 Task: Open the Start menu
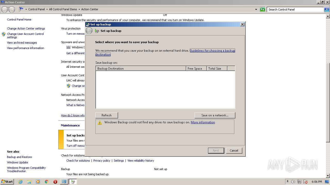coord(7,181)
